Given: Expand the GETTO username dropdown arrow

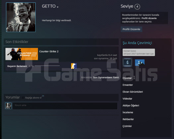Looking at the screenshot, I should tap(57, 7).
